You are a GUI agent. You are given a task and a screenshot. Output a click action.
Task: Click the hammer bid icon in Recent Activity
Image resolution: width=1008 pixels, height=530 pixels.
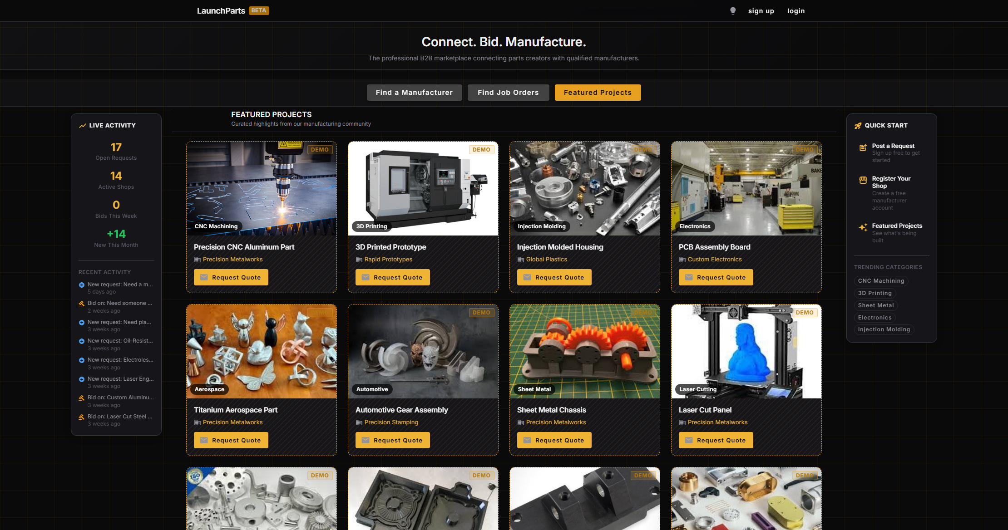[x=81, y=303]
